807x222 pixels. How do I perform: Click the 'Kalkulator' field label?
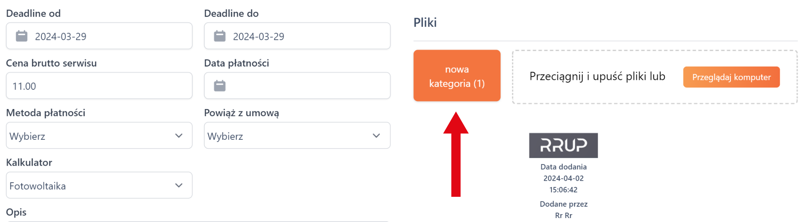coord(29,163)
